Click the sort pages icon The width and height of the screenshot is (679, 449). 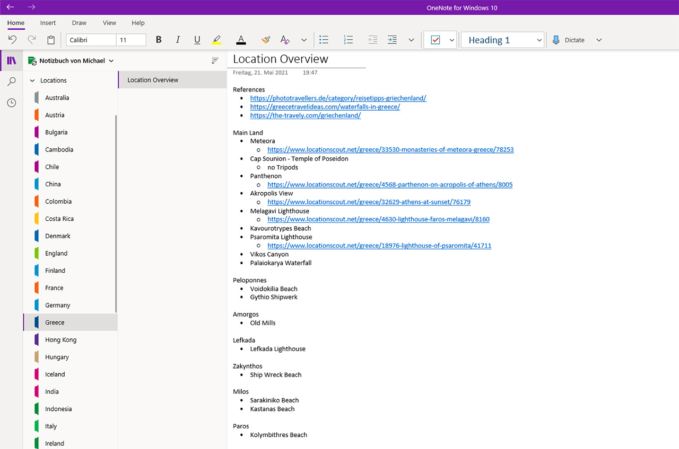click(x=215, y=61)
